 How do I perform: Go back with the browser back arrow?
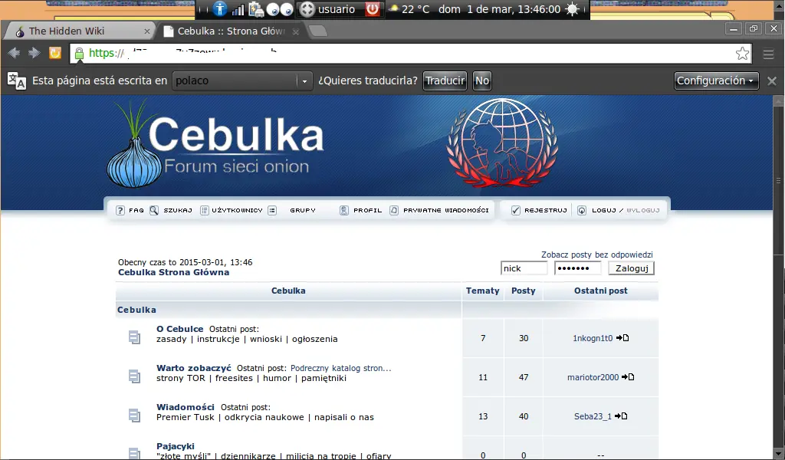pos(14,53)
